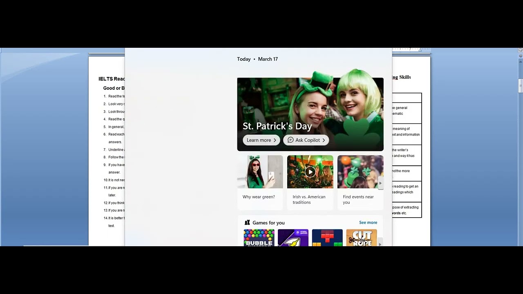Click the 'IELTS Read' heading in Word
The width and height of the screenshot is (523, 294).
112,79
